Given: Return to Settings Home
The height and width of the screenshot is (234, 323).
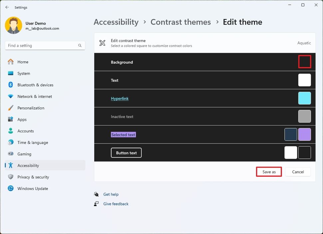Looking at the screenshot, I should tap(22, 62).
